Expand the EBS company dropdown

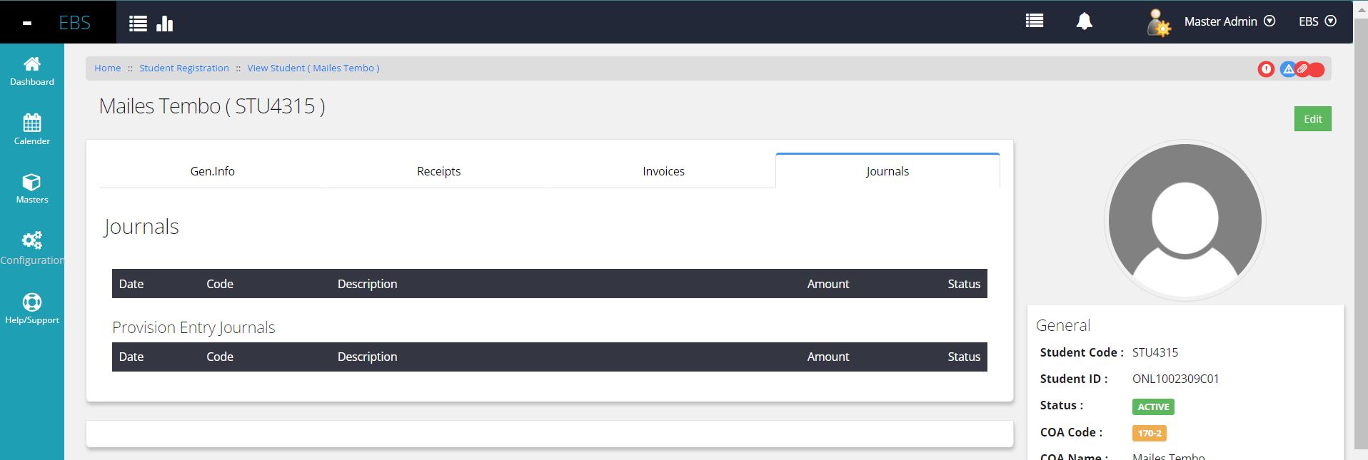pos(1317,21)
